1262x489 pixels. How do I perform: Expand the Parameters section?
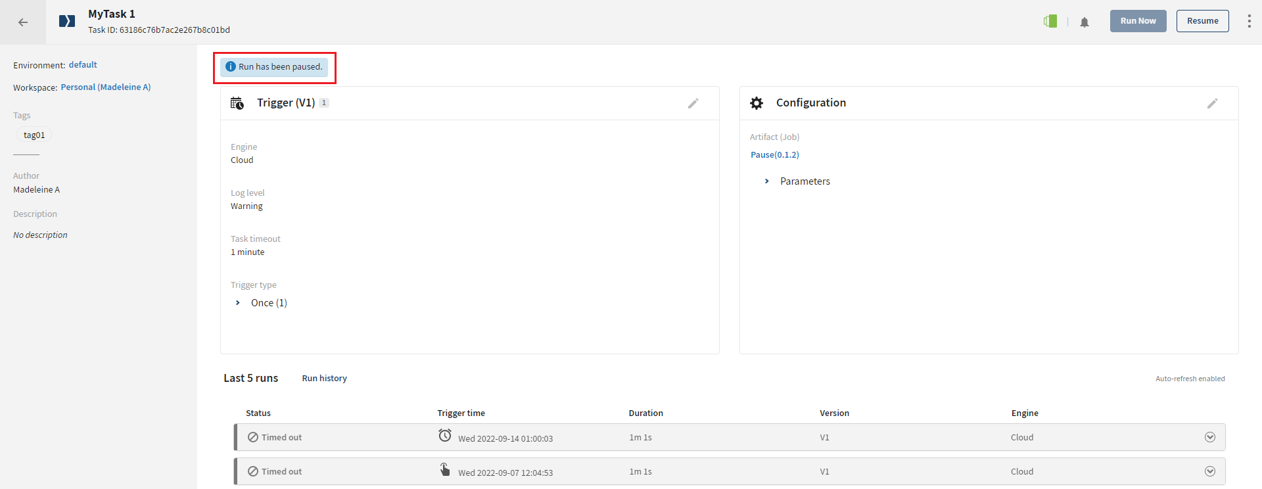pos(766,181)
